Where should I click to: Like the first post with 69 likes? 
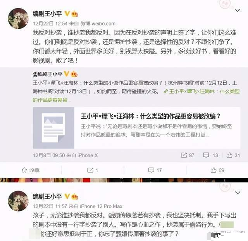pos(217,170)
